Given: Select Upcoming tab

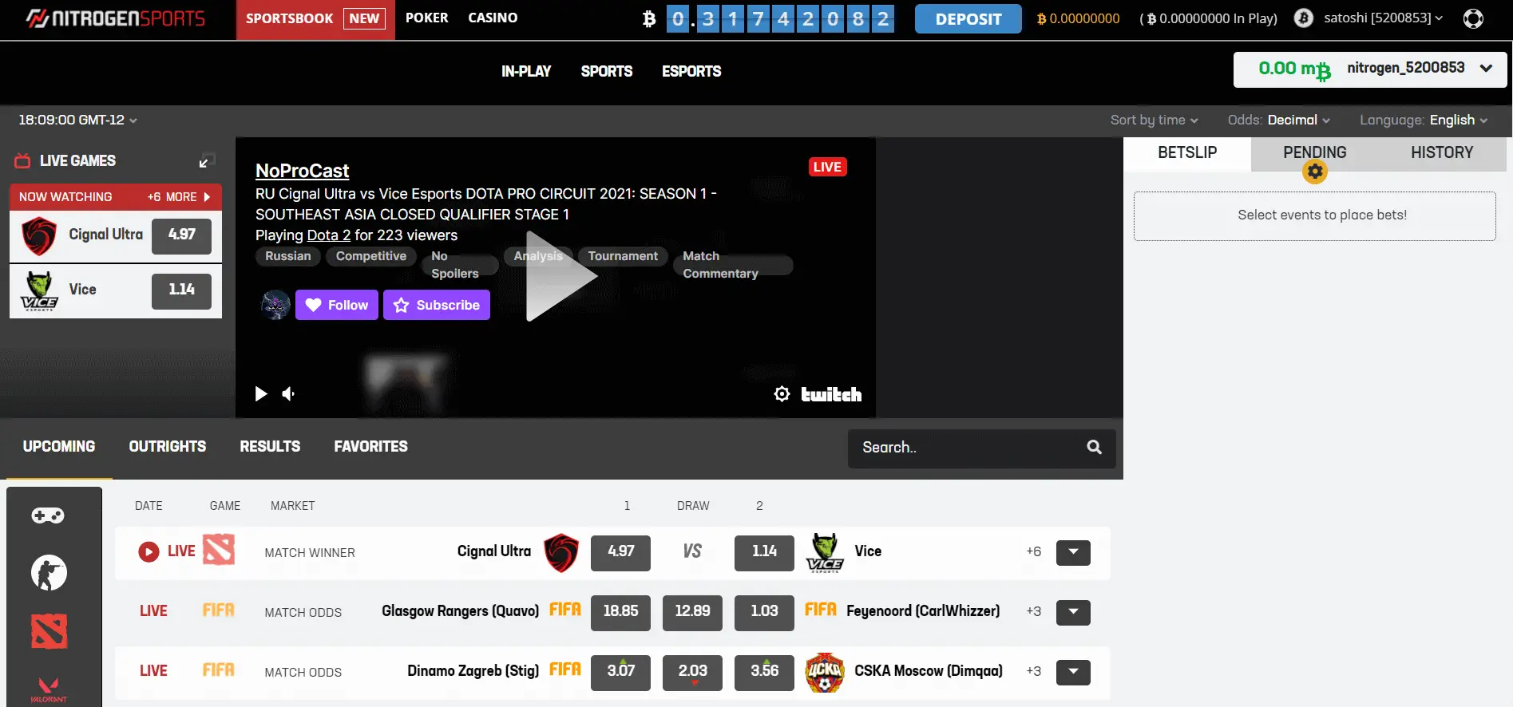Looking at the screenshot, I should 59,447.
